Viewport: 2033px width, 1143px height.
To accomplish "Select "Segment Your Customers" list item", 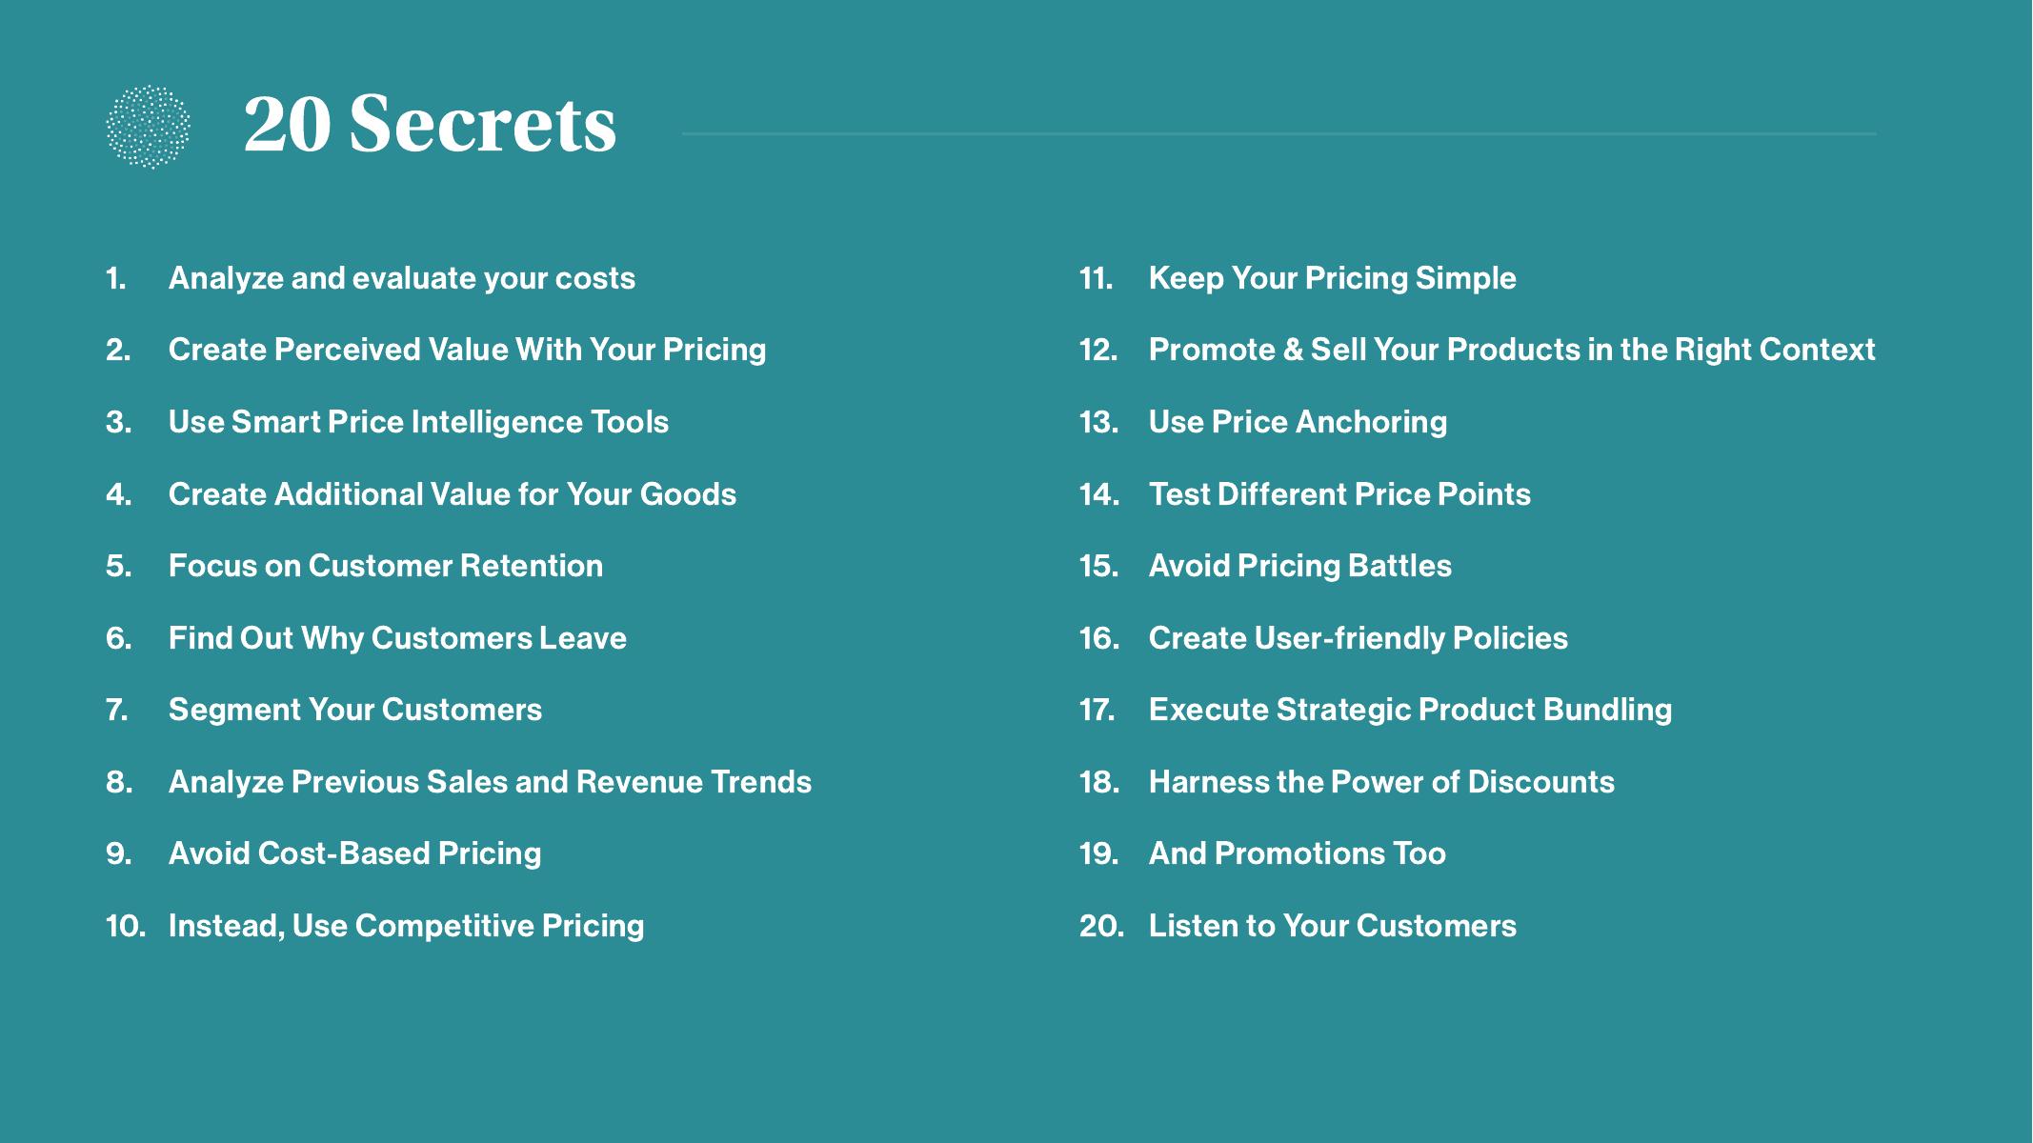I will click(x=354, y=710).
